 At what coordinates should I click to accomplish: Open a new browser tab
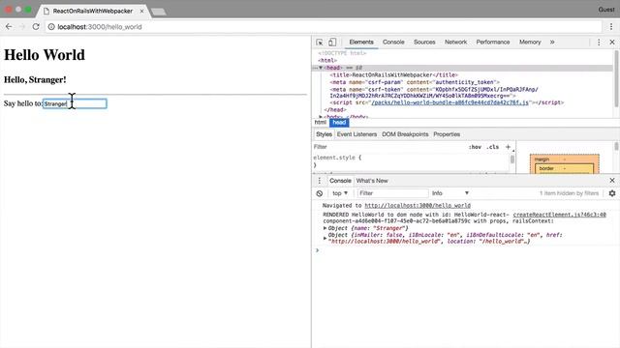(159, 12)
